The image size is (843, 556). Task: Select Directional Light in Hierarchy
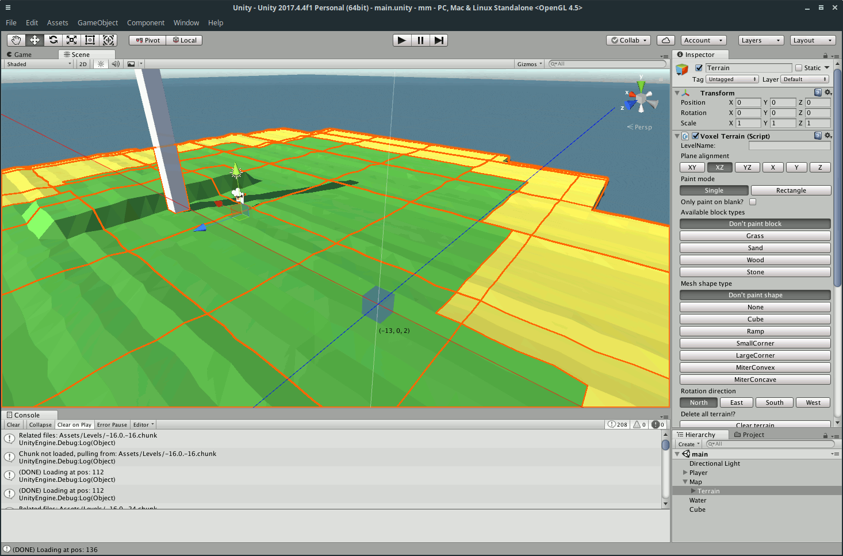(715, 463)
